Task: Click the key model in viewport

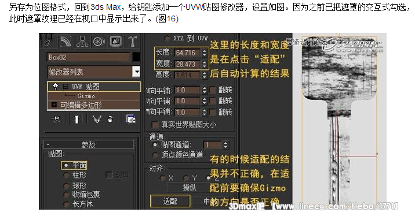Action: [x=339, y=121]
